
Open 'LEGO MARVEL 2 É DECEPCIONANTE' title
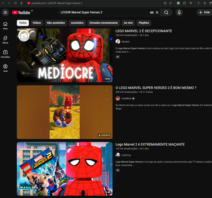(x=144, y=31)
